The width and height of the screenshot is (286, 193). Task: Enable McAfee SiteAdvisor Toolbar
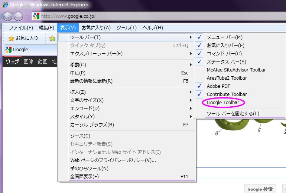(x=240, y=70)
